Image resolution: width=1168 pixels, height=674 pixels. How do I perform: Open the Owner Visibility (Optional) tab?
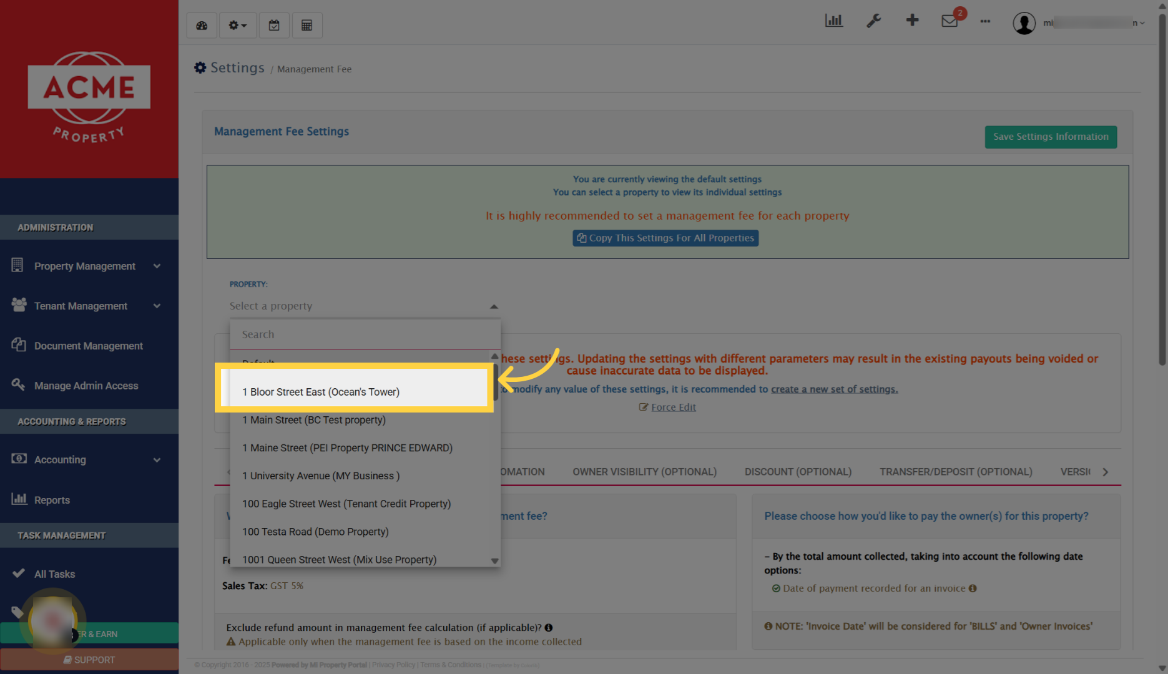tap(644, 472)
